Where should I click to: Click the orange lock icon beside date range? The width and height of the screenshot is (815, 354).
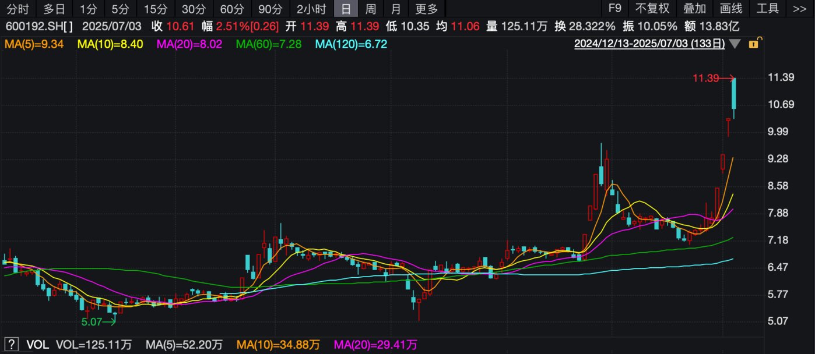tap(753, 44)
